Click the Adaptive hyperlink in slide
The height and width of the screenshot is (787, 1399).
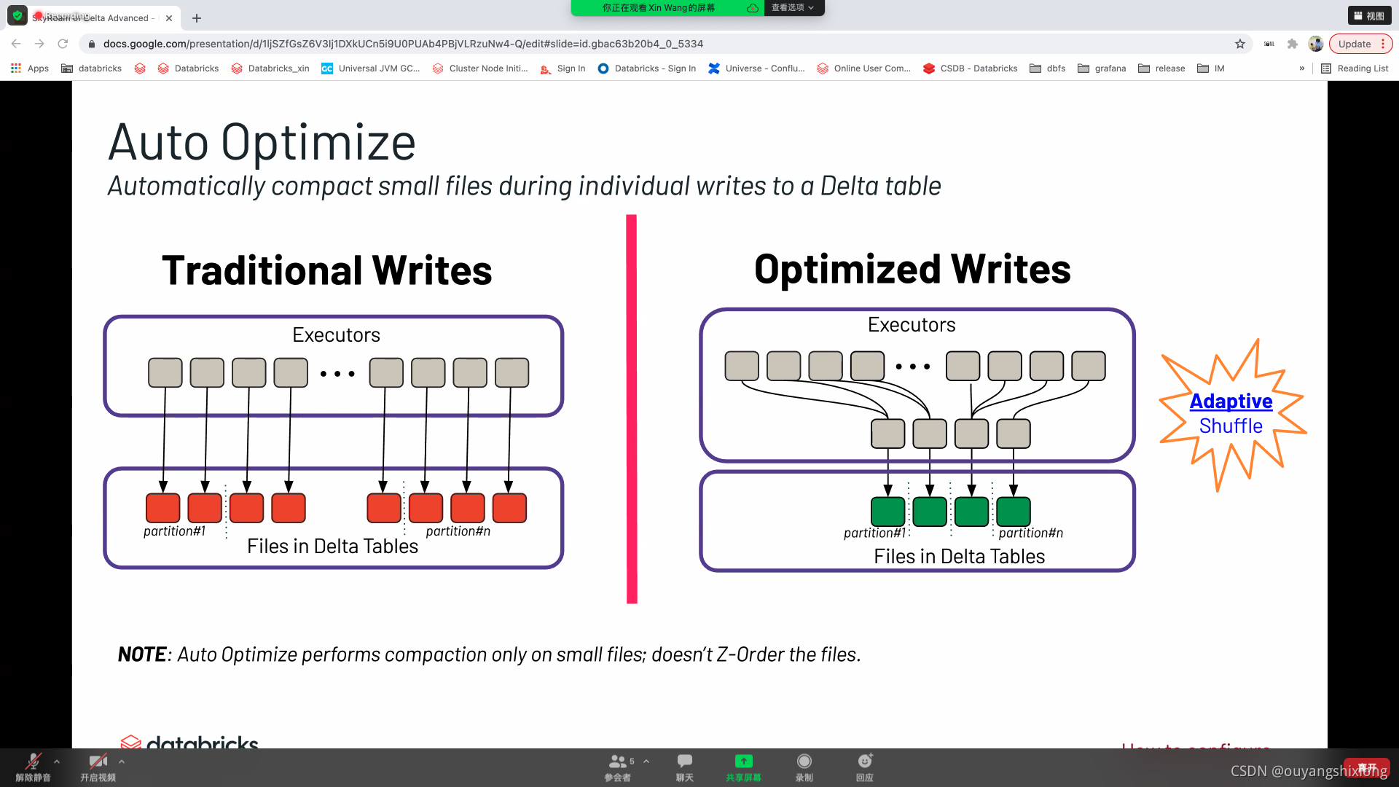click(1231, 401)
